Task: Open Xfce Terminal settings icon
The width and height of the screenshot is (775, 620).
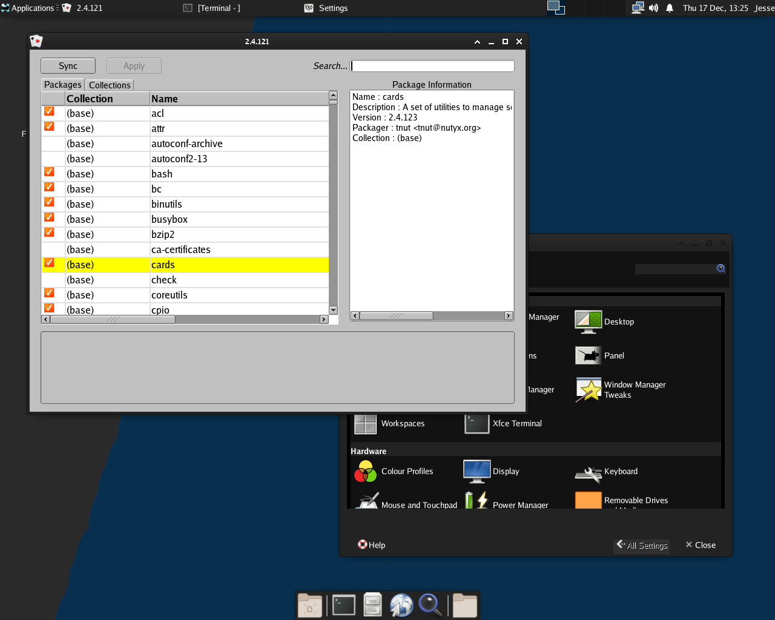Action: pos(477,423)
